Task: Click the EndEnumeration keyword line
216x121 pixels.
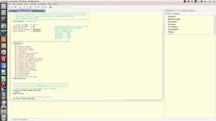Action: pyautogui.click(x=19, y=78)
